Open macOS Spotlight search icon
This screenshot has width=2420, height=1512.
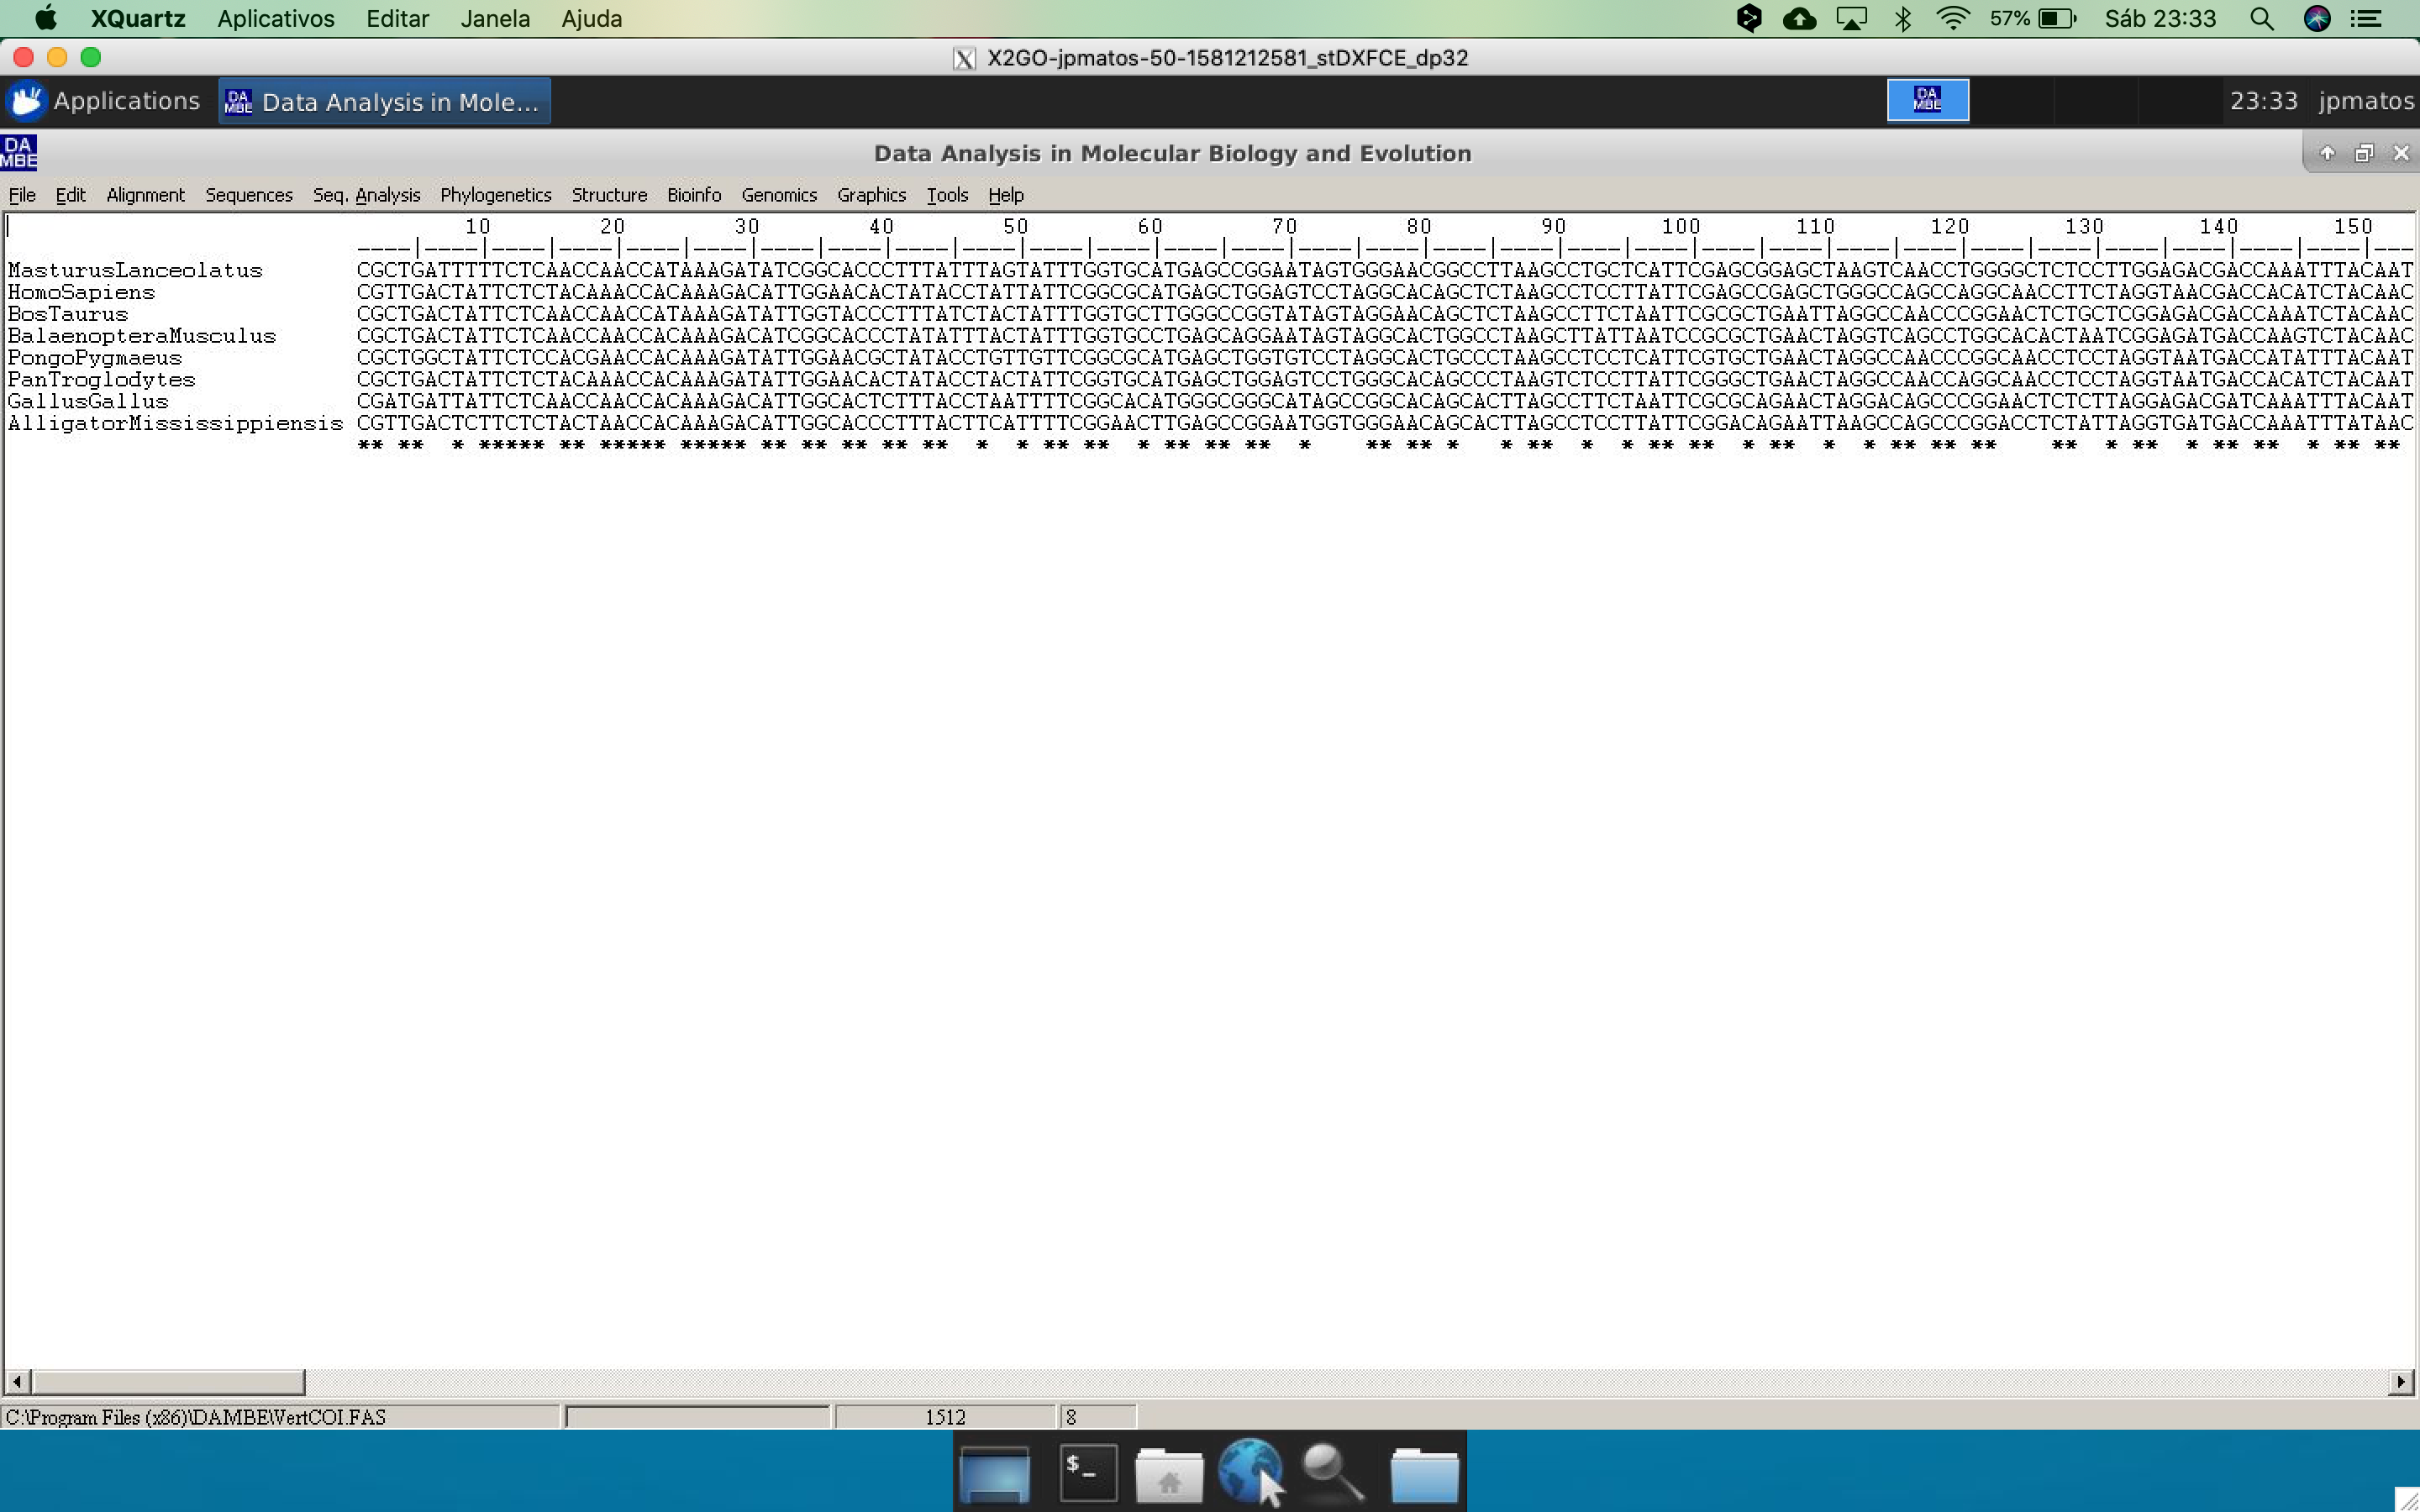tap(2262, 19)
